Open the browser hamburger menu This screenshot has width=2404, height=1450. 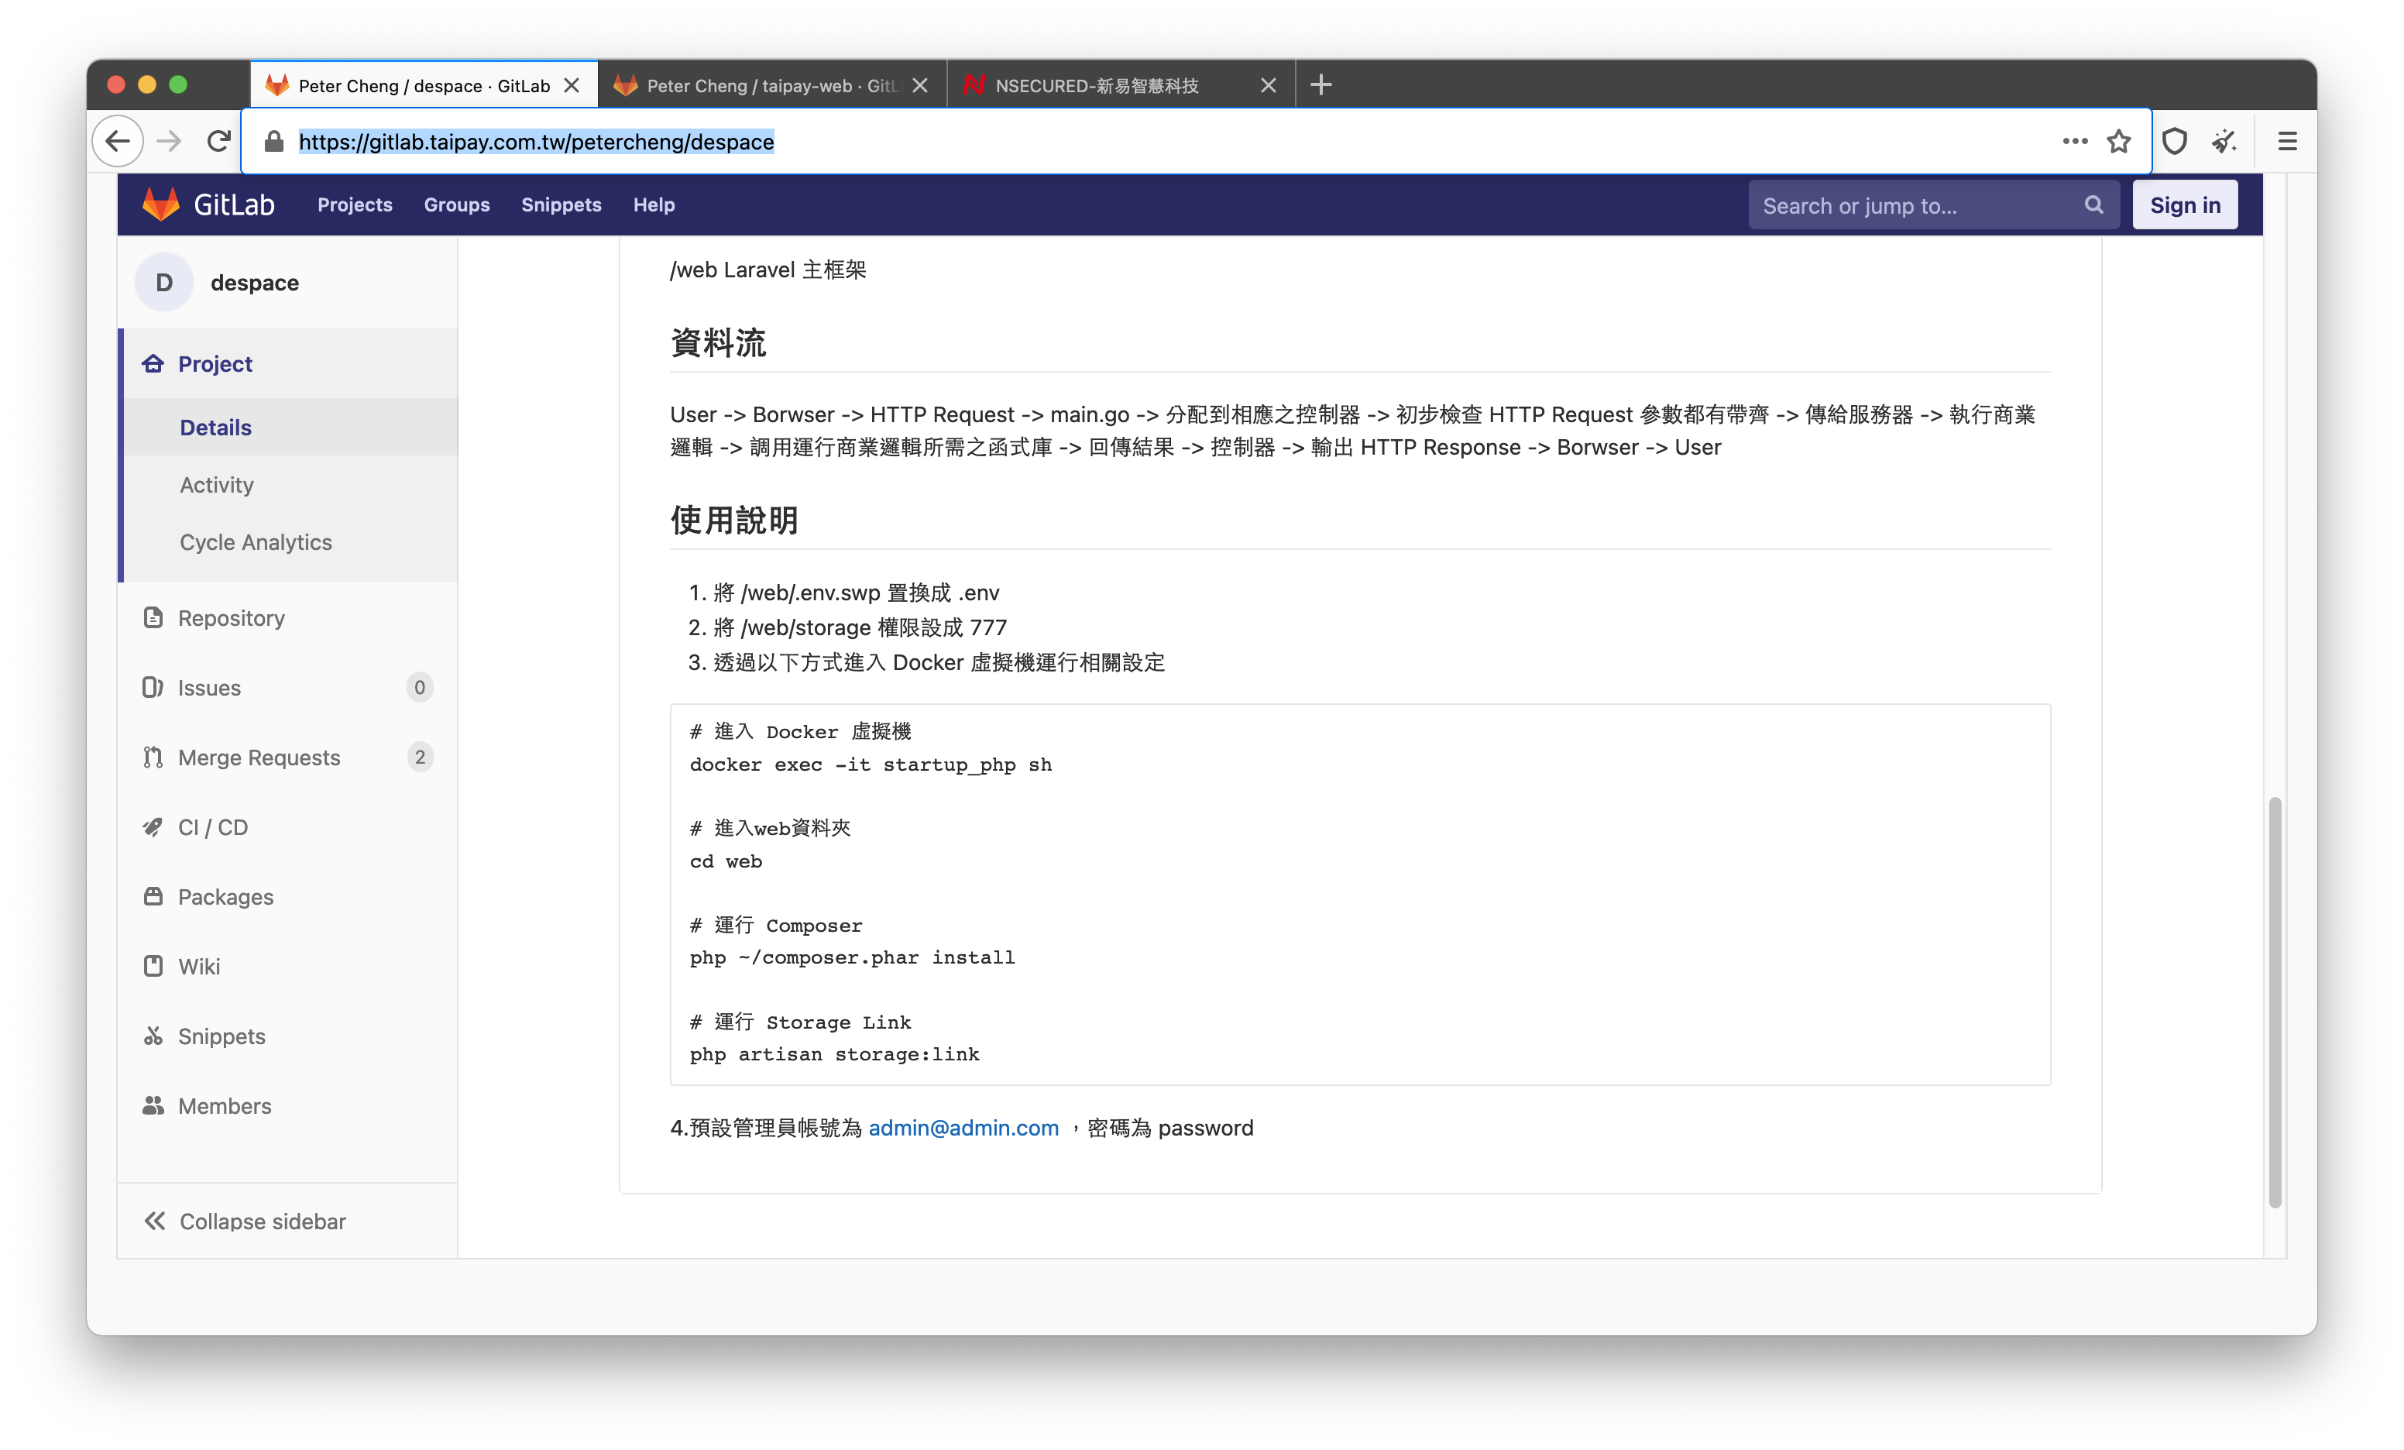2287,142
